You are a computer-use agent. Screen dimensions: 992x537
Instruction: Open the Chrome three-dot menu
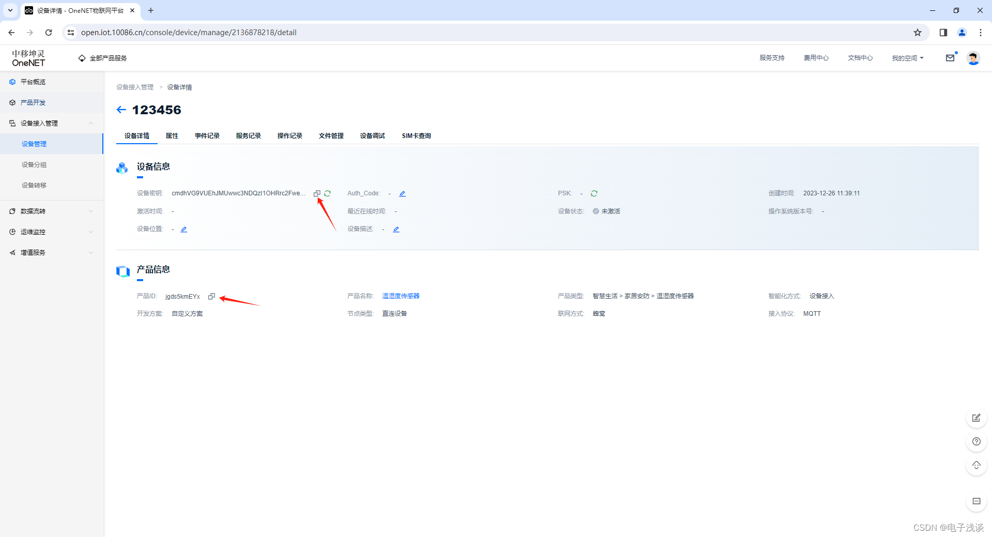[x=981, y=33]
